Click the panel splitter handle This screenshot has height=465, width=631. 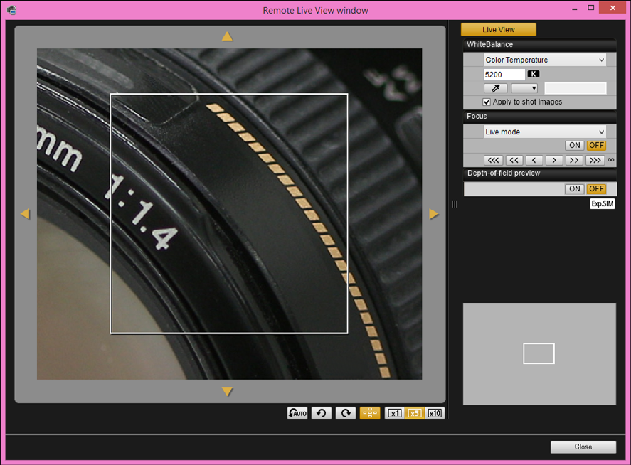tap(455, 204)
